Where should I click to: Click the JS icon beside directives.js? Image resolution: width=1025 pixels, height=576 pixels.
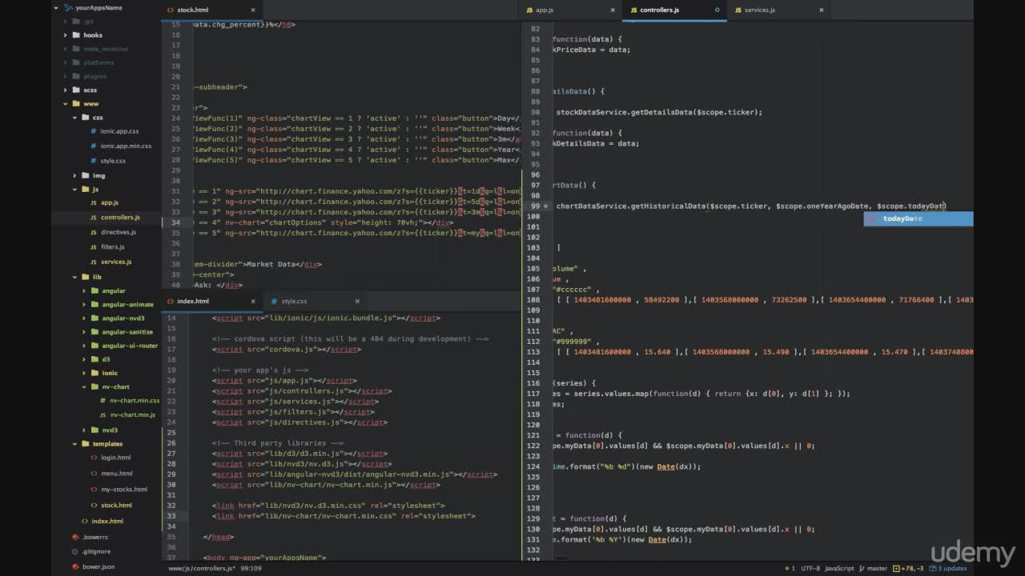tap(93, 232)
